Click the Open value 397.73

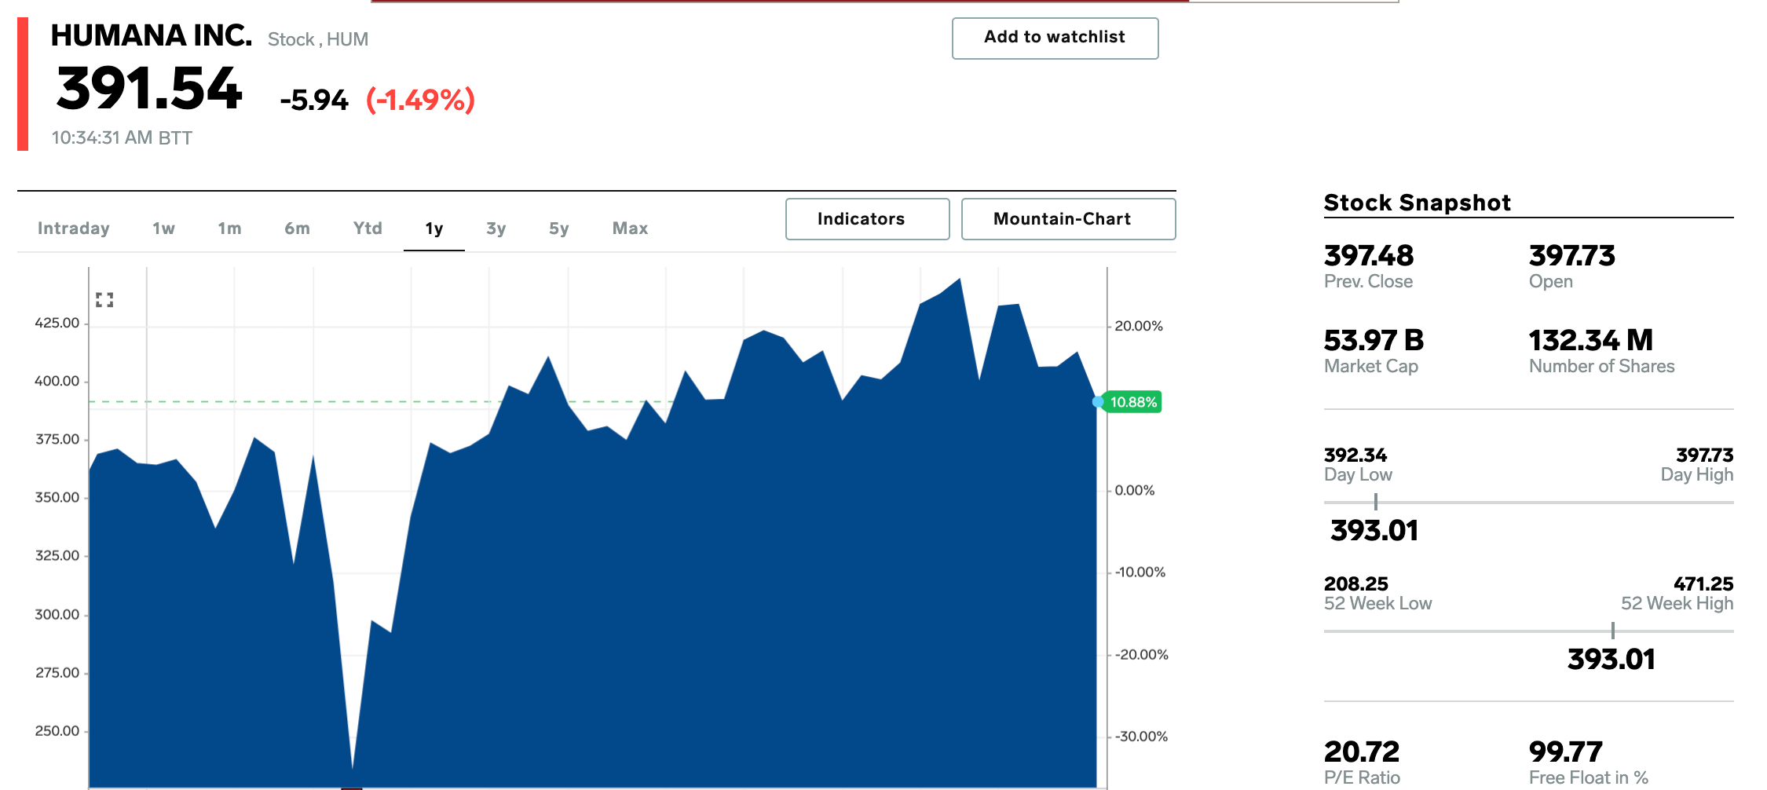[x=1572, y=255]
